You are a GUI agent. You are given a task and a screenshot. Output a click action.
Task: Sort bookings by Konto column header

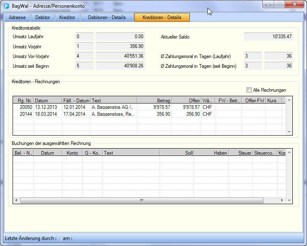72,153
